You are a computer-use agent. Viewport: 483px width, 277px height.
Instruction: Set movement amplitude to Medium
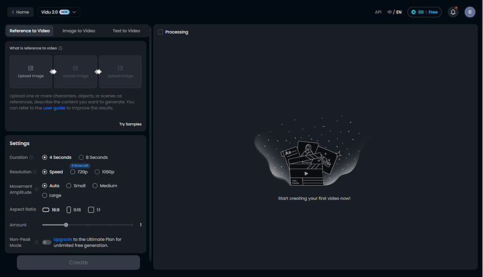tap(95, 186)
